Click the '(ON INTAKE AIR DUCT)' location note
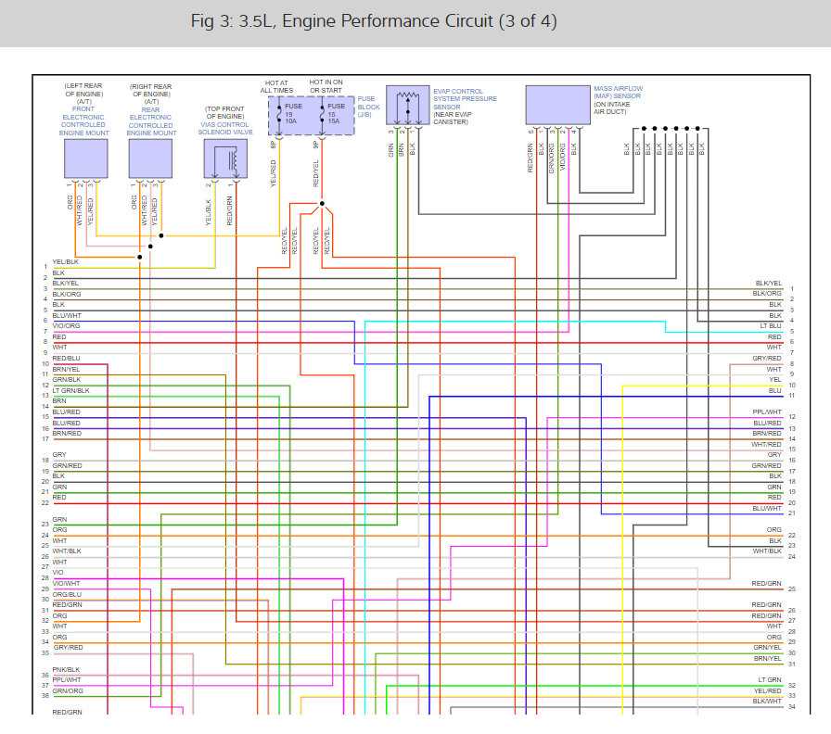The image size is (831, 734). tap(611, 108)
